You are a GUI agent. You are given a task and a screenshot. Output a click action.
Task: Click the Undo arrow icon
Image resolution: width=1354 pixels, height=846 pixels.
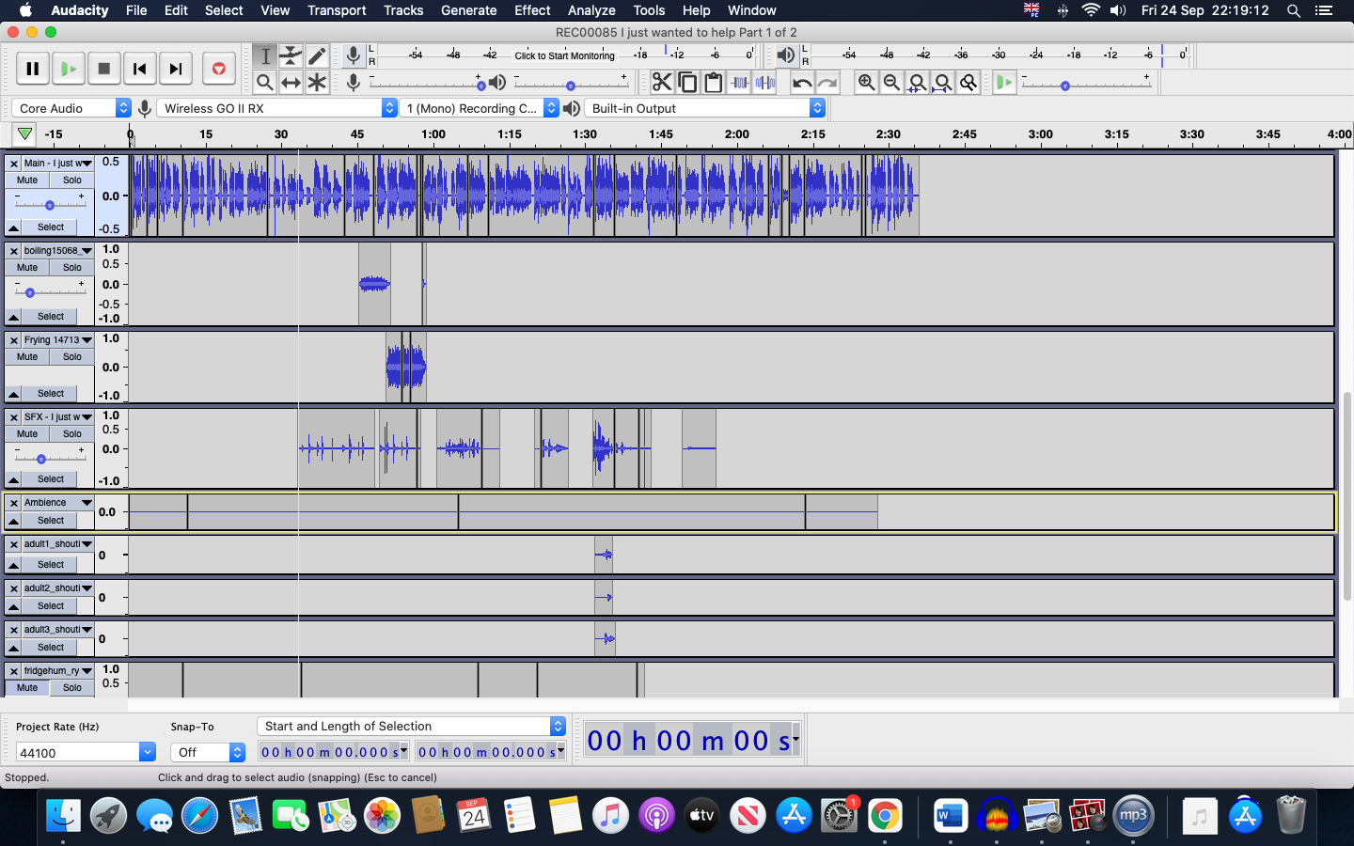pos(802,83)
